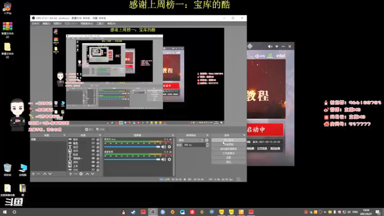Click the Windows Start button

click(x=5, y=212)
